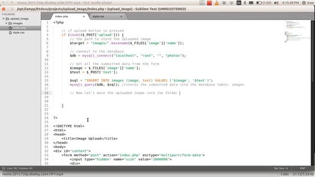Open the sound volume indicator
315x177 pixels.
coord(277,3)
